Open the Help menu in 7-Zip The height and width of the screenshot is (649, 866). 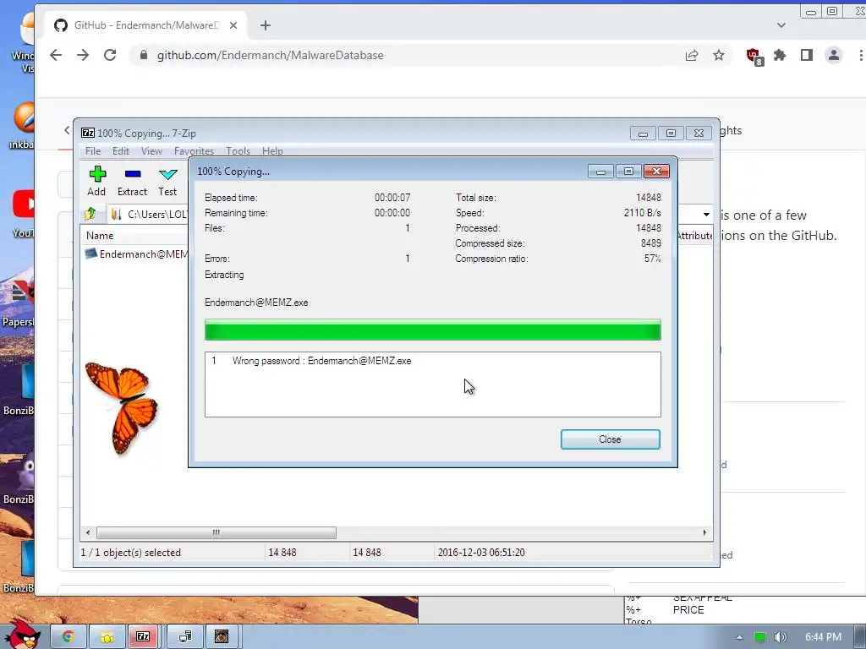pyautogui.click(x=272, y=150)
